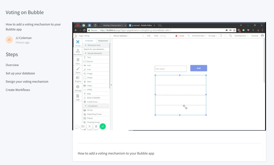Click the redo arrow in editor toolbar
Image resolution: width=274 pixels, height=165 pixels.
coord(226,36)
